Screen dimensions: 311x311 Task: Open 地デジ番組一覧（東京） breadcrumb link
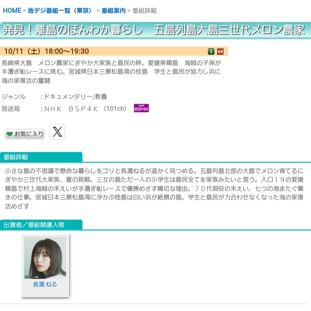click(x=61, y=10)
